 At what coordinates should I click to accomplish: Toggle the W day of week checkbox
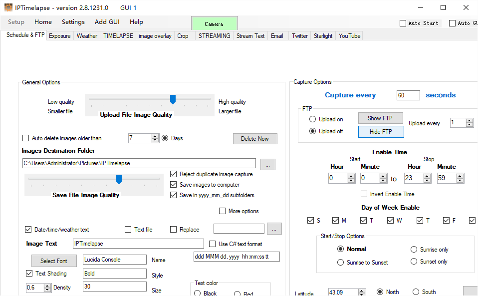pyautogui.click(x=391, y=221)
